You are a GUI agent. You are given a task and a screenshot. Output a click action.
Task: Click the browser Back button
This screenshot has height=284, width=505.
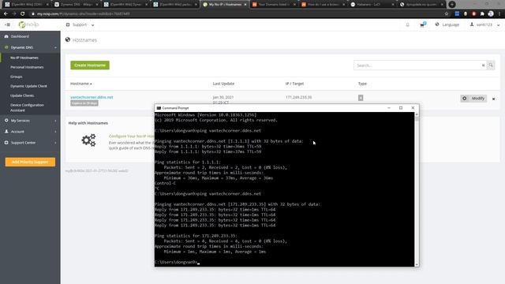coord(6,14)
